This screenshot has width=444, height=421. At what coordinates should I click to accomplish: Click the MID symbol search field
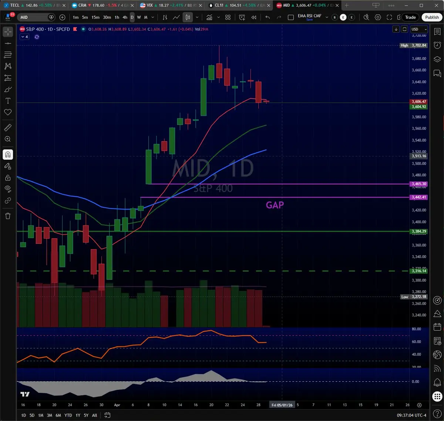point(37,17)
